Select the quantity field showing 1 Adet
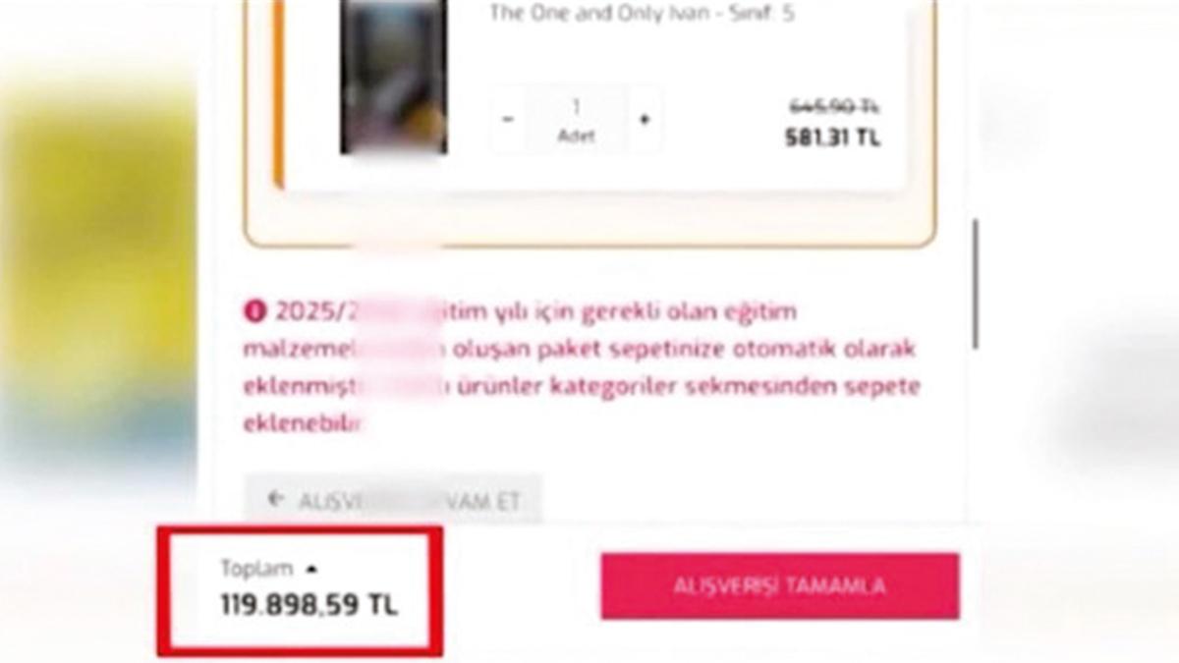Viewport: 1179px width, 663px height. pyautogui.click(x=576, y=120)
